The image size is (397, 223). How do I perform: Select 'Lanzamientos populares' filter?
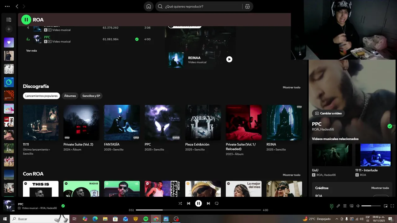(x=41, y=96)
